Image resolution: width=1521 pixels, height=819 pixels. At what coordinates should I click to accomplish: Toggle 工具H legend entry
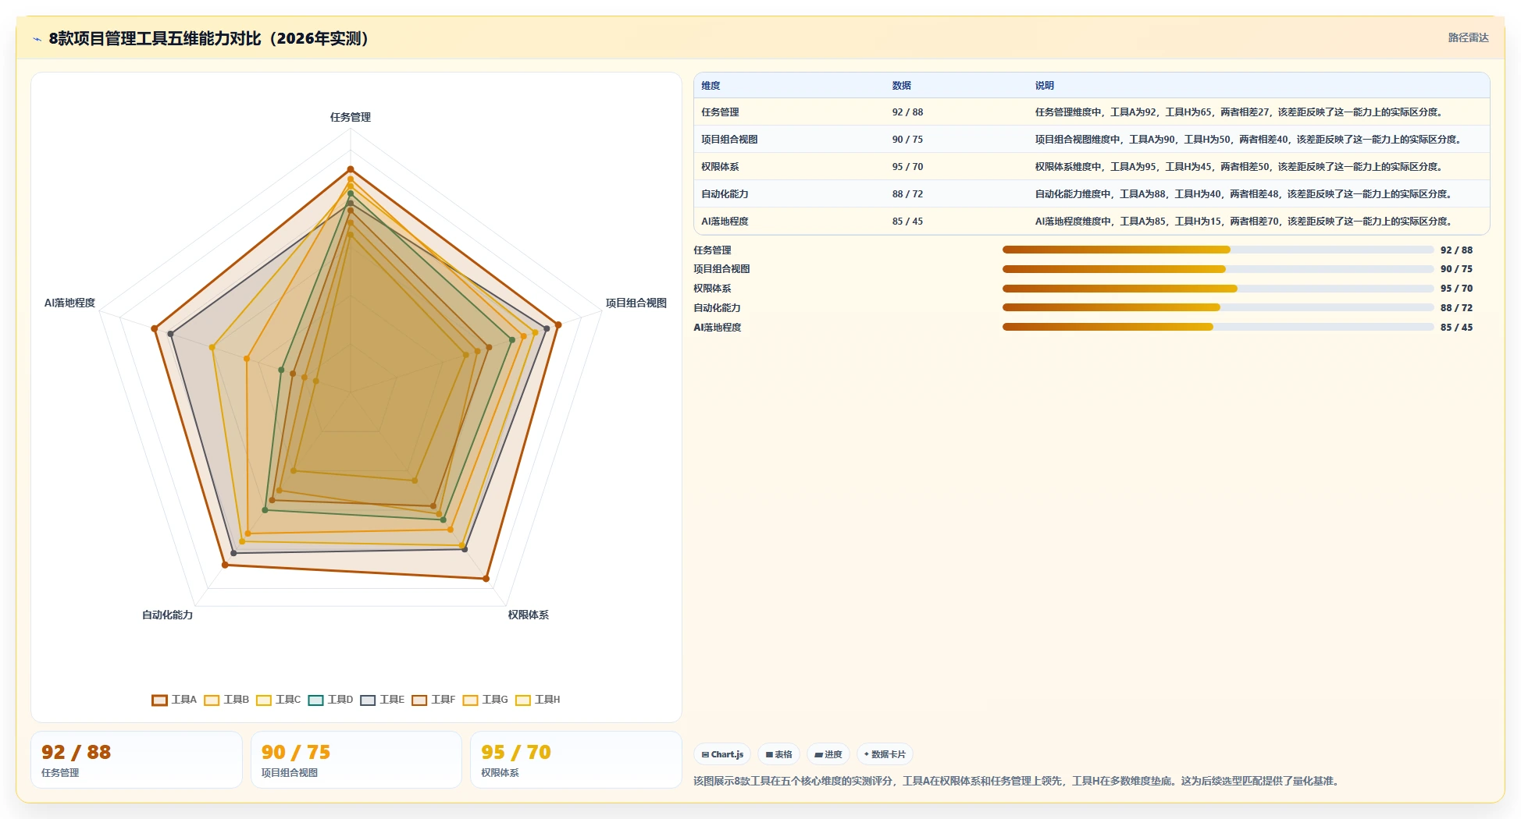pyautogui.click(x=537, y=700)
